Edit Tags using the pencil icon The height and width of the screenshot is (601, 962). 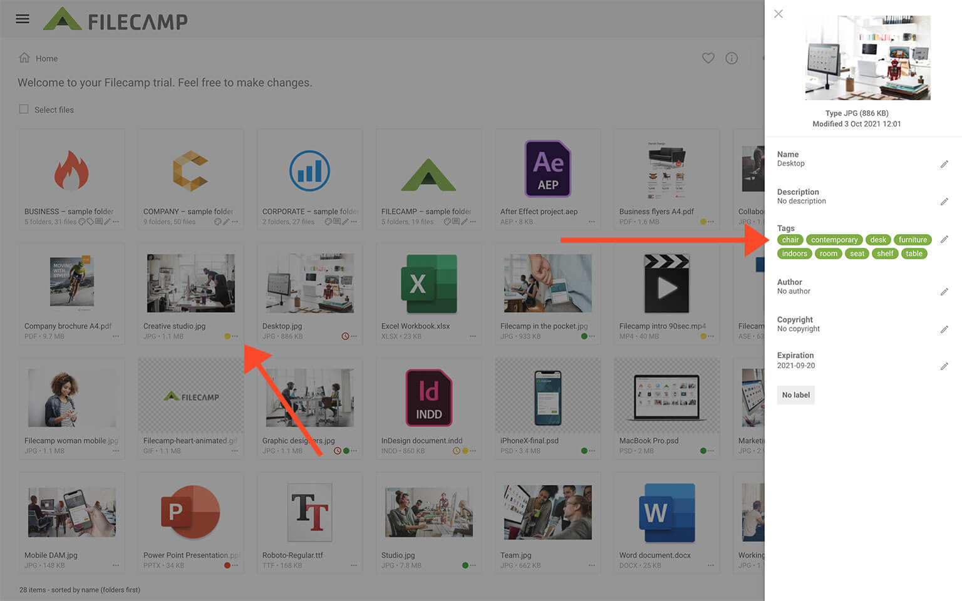[x=944, y=239]
